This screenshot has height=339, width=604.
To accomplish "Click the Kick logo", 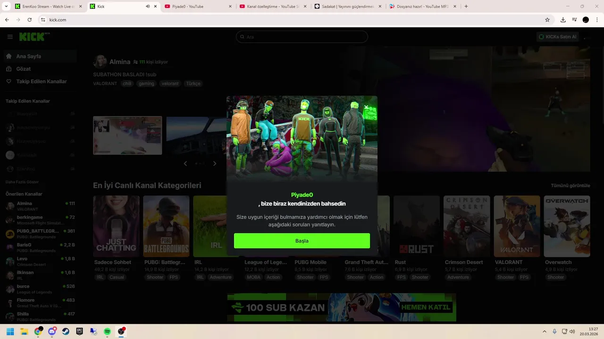I will (x=34, y=37).
